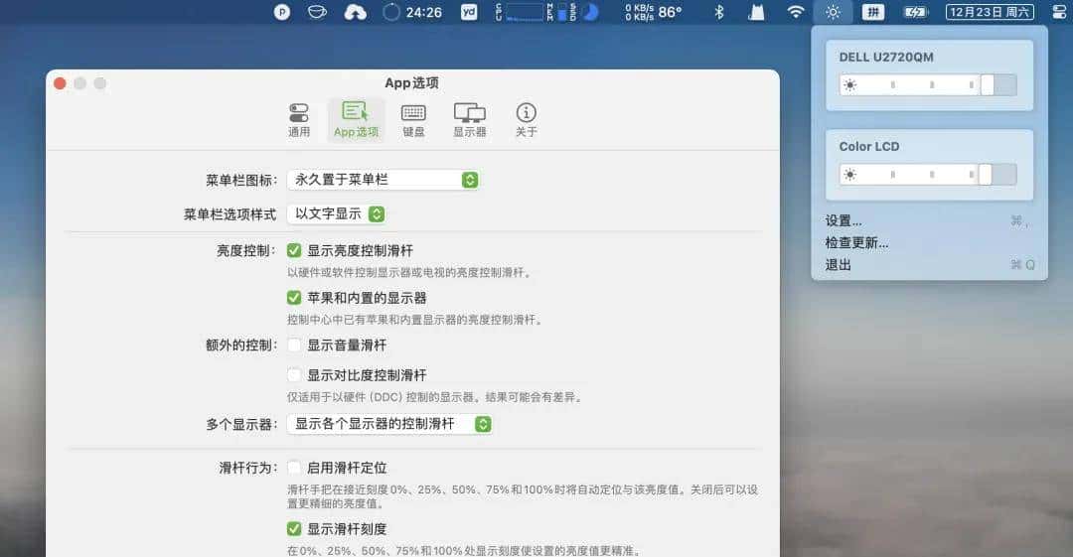Click the 额外的控制 label
The image size is (1073, 557).
click(240, 346)
